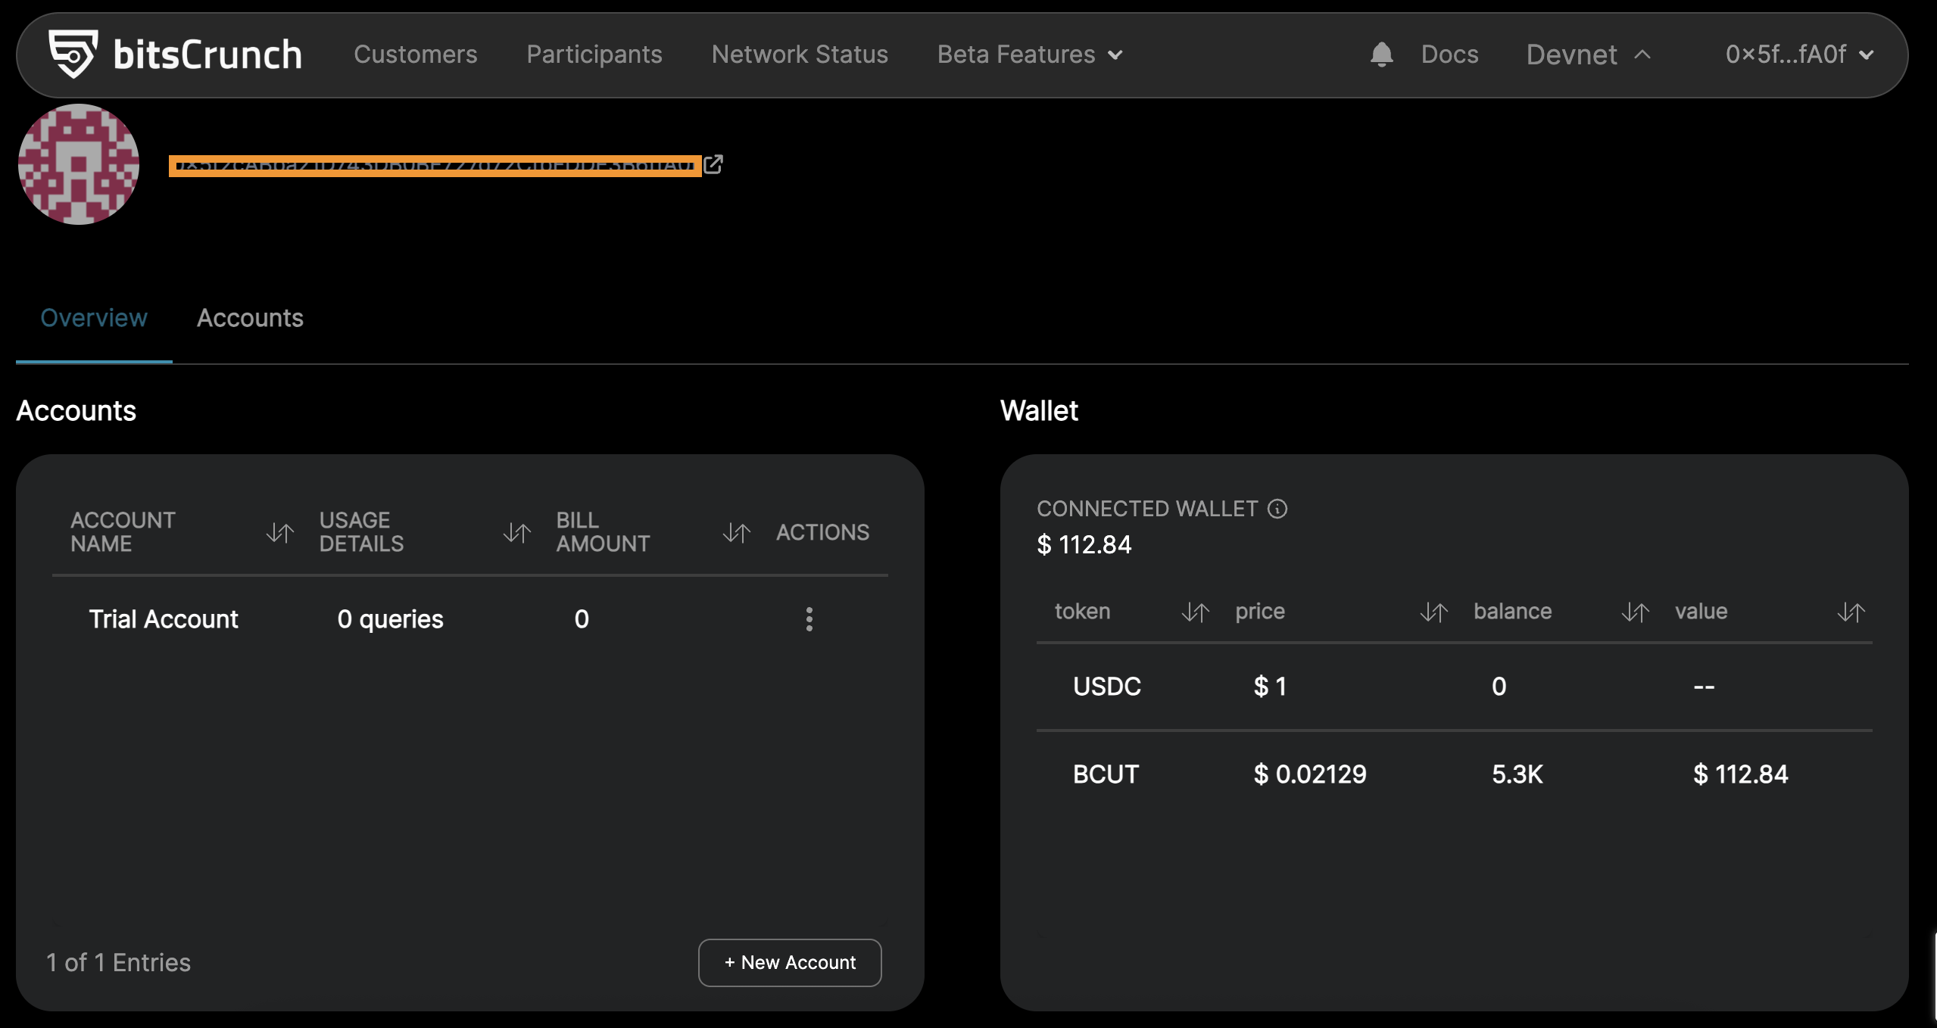This screenshot has height=1028, width=1937.
Task: Sort by Account Name column
Action: tap(280, 533)
